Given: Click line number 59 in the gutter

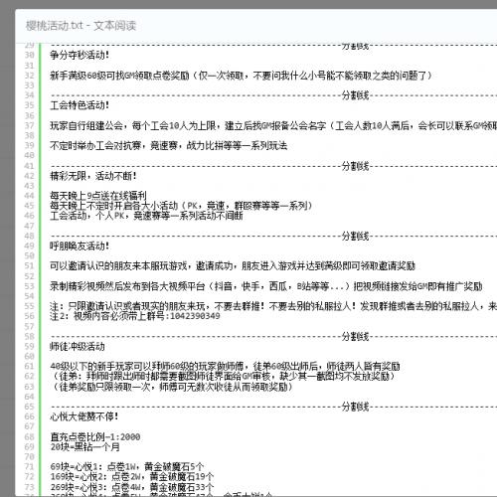Looking at the screenshot, I should click(x=29, y=347).
